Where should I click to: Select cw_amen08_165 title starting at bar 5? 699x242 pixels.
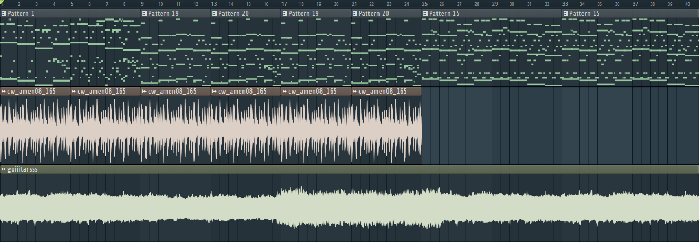click(x=102, y=92)
